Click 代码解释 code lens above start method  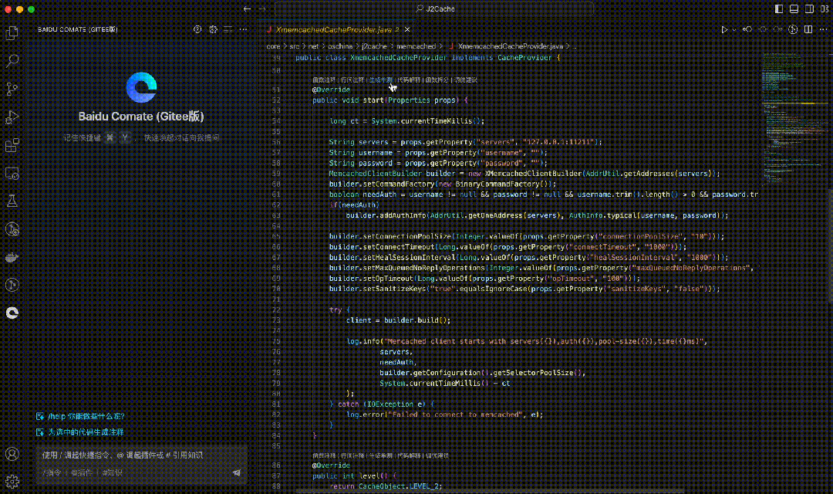[x=409, y=80]
